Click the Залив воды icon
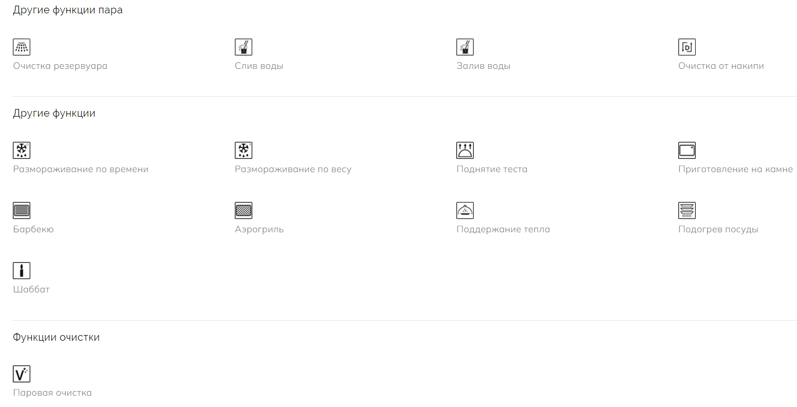Viewport: 797px width, 407px height. [465, 47]
